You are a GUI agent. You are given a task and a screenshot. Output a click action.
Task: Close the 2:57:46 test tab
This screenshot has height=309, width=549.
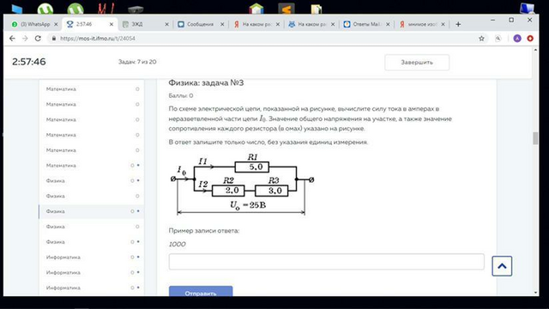112,24
